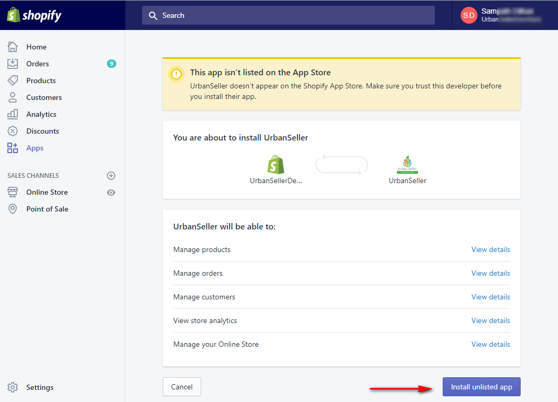The height and width of the screenshot is (402, 558).
Task: Open the Customers page icon
Action: click(13, 97)
